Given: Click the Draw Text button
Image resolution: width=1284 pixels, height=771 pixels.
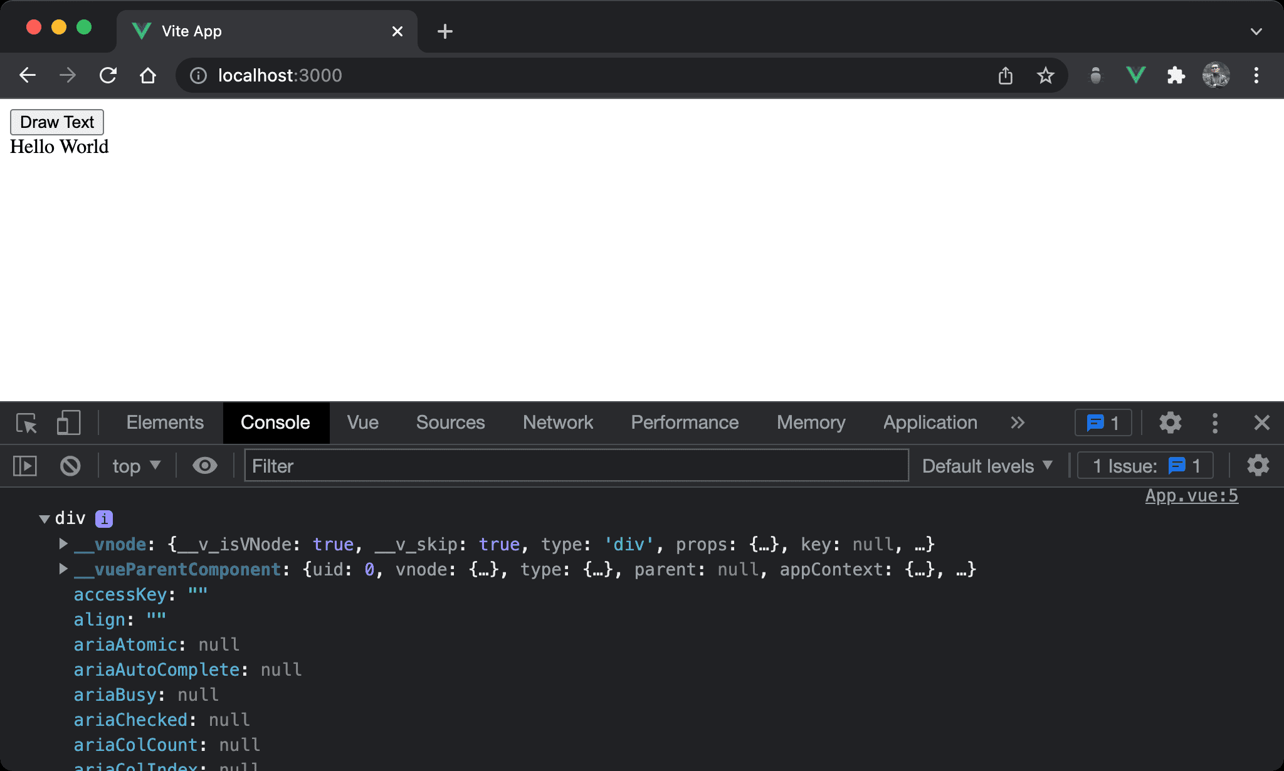Looking at the screenshot, I should 57,122.
